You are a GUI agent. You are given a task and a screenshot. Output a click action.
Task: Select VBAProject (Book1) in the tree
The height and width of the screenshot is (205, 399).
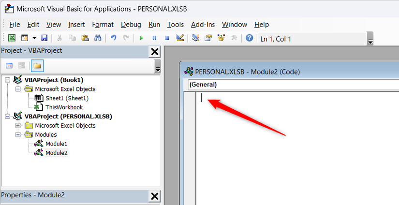[54, 80]
